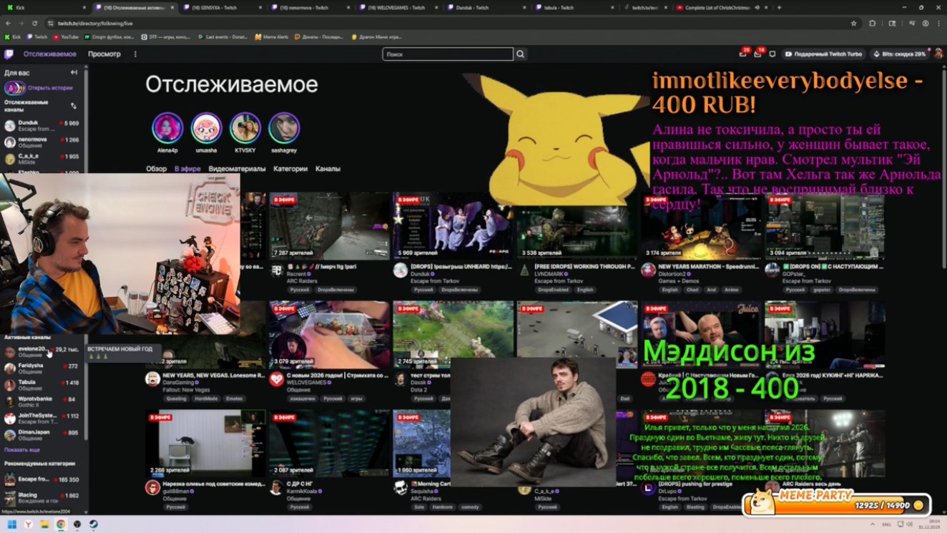Click the Dunduk channel avatar under stream
This screenshot has height=533, width=947.
[x=401, y=270]
